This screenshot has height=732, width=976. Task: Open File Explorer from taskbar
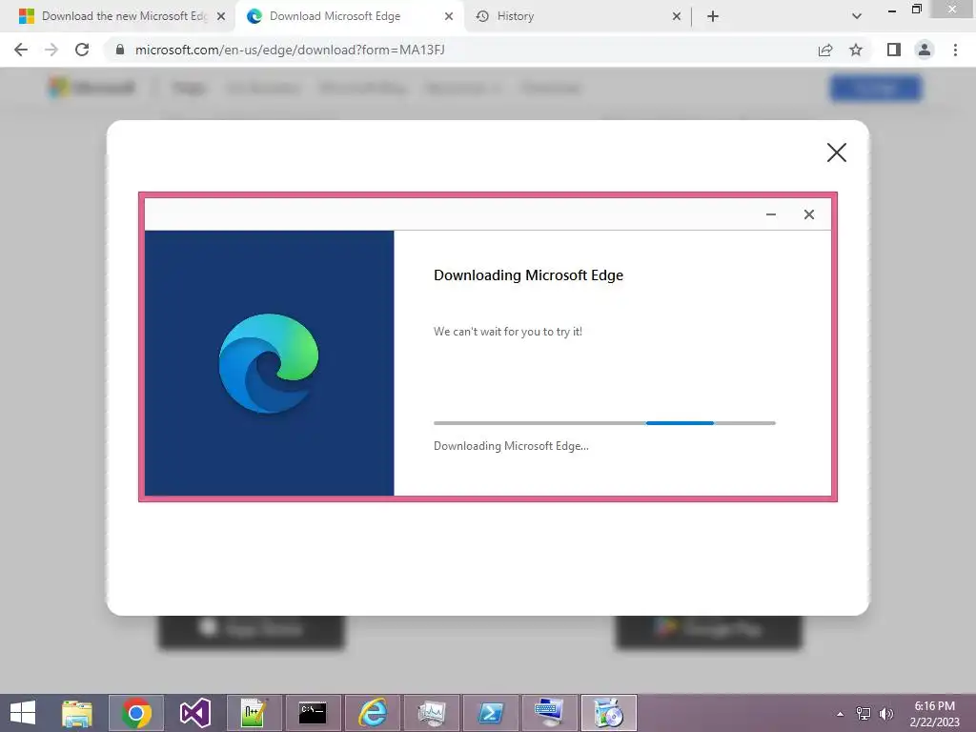tap(77, 713)
